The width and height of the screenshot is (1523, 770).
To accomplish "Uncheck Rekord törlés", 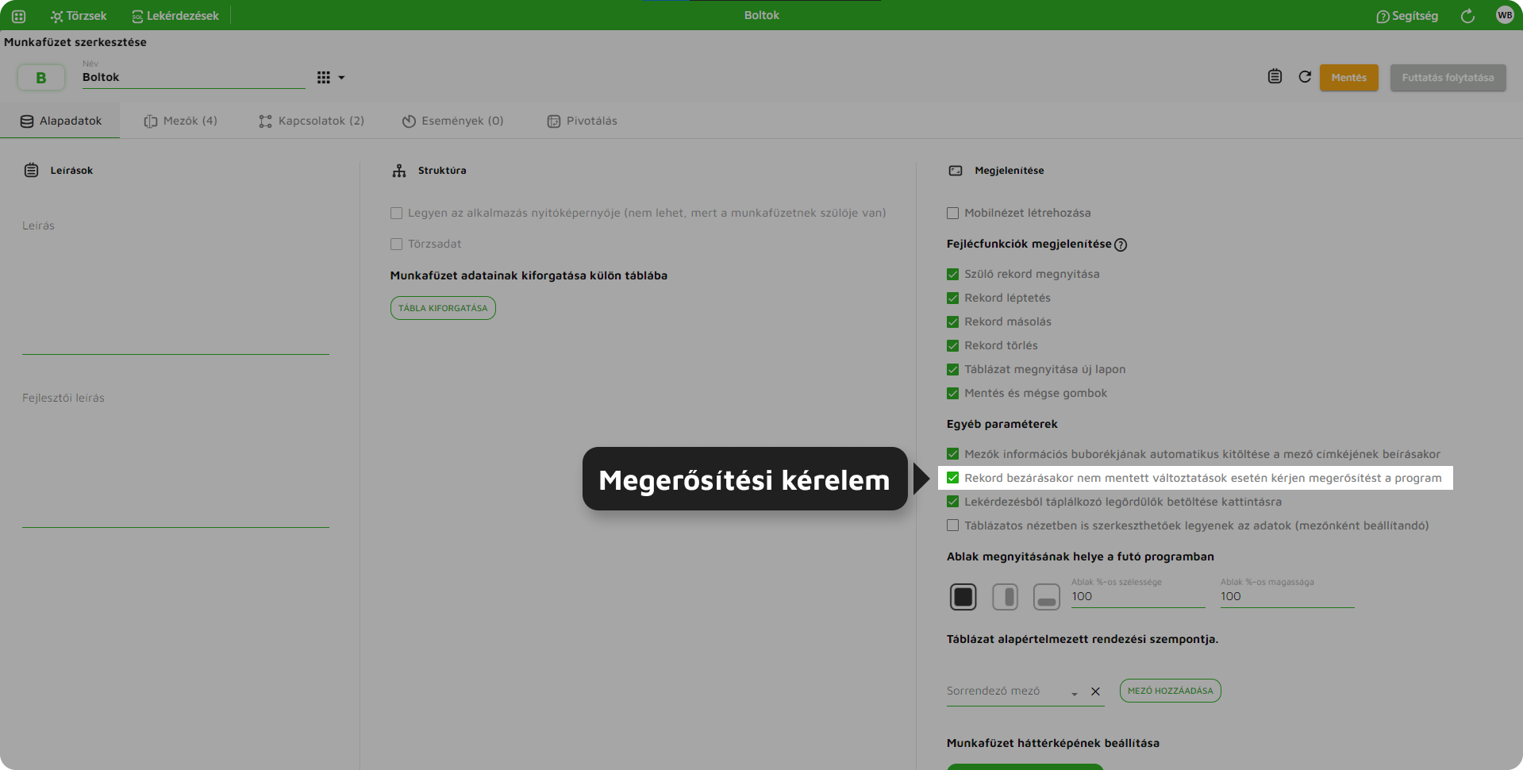I will pyautogui.click(x=952, y=345).
